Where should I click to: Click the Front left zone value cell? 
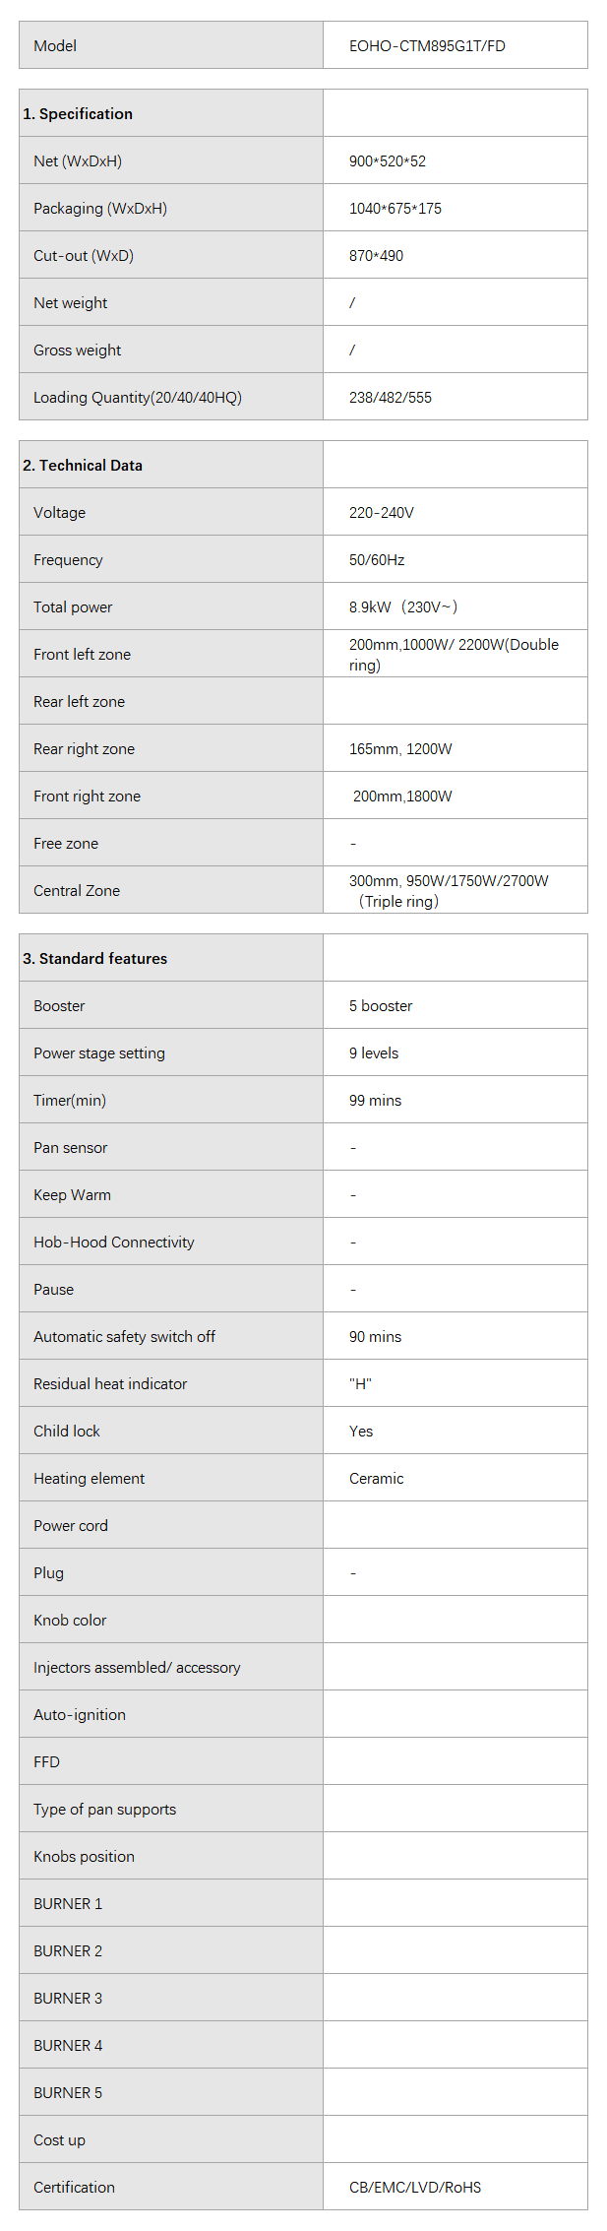point(454,655)
